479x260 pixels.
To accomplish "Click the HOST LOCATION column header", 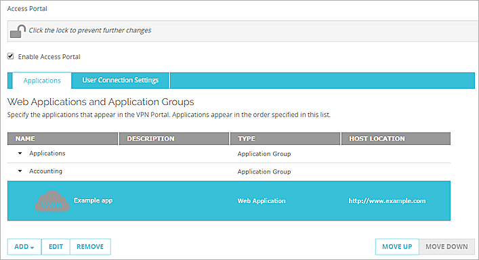I will [x=396, y=139].
